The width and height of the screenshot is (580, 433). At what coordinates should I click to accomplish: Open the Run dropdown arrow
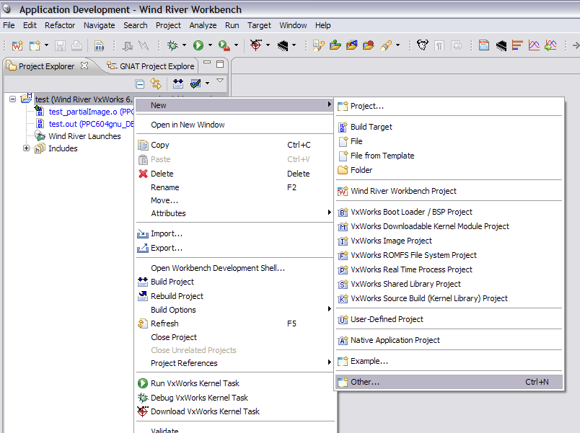[x=210, y=45]
